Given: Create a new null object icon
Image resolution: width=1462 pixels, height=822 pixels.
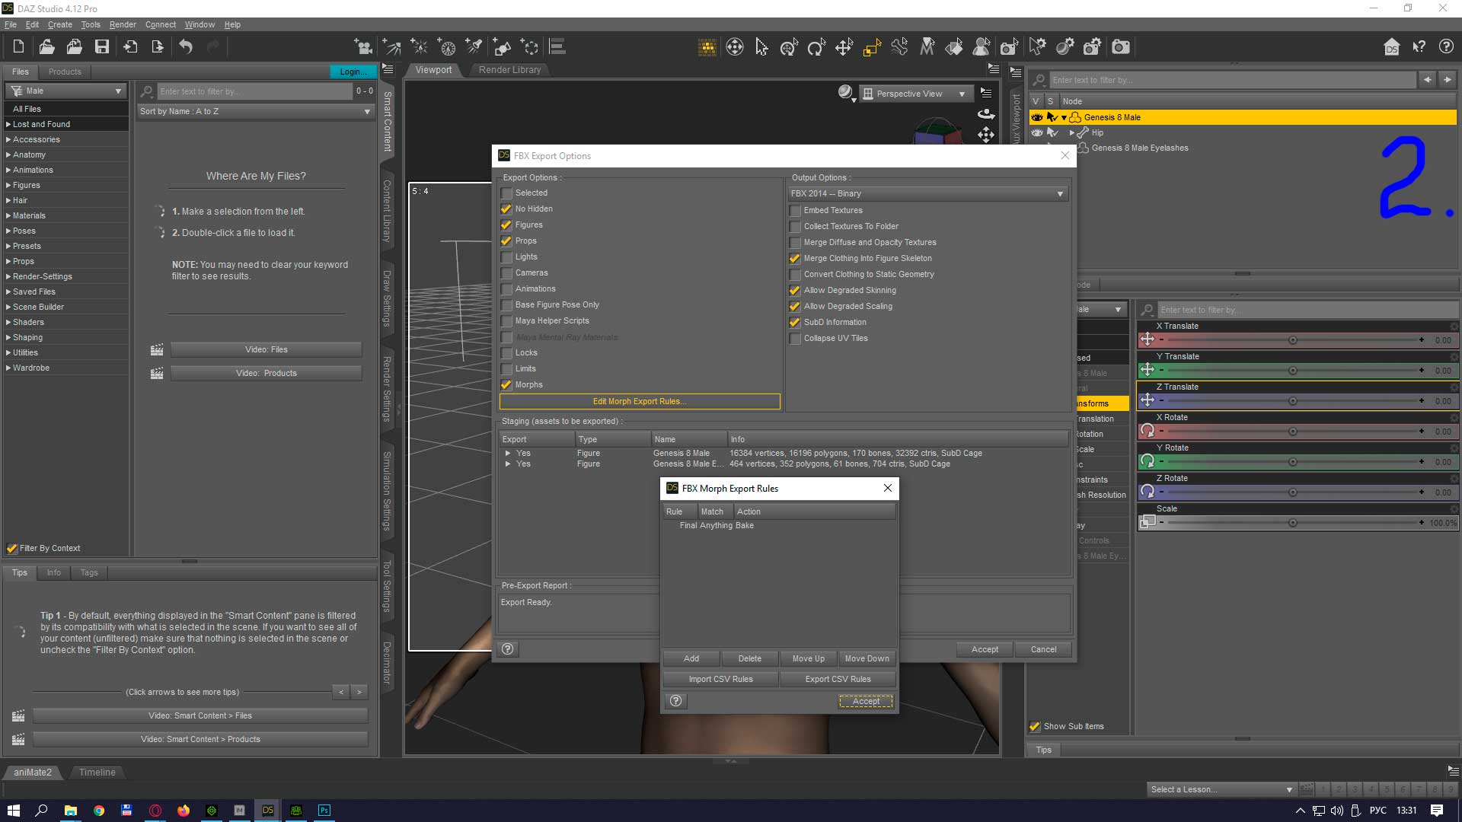Looking at the screenshot, I should coord(529,47).
